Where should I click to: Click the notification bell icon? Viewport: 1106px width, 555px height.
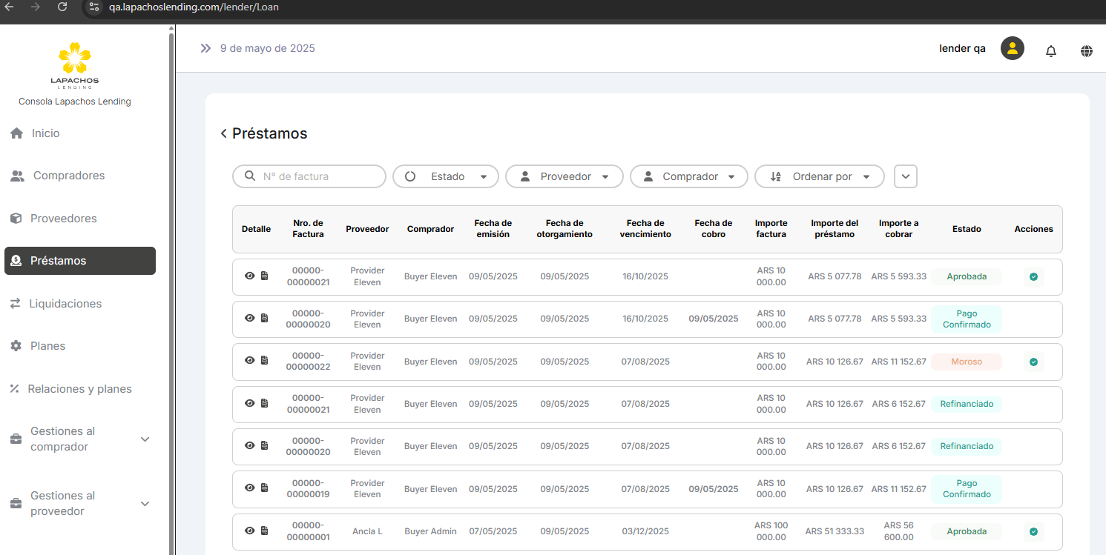click(x=1050, y=51)
